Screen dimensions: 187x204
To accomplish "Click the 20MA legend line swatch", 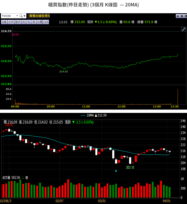I will point(83,116).
